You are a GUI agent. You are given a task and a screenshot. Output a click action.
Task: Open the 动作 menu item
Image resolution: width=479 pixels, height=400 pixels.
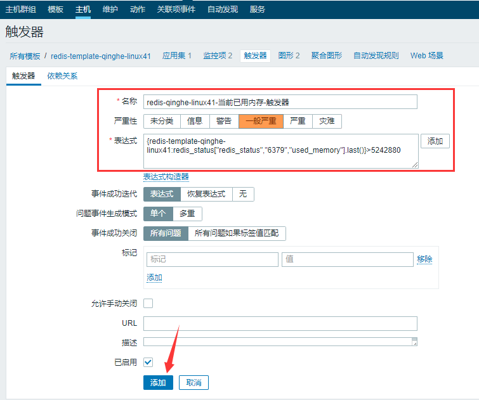pyautogui.click(x=138, y=9)
